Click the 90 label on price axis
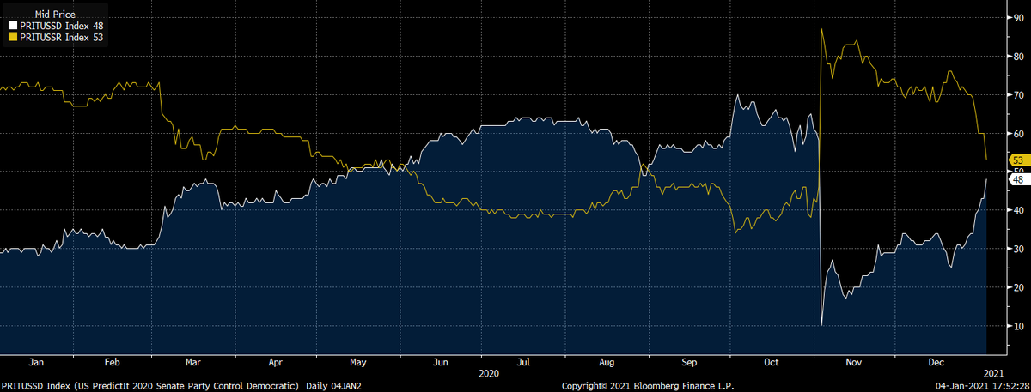Viewport: 1031px width, 392px height. tap(1018, 17)
